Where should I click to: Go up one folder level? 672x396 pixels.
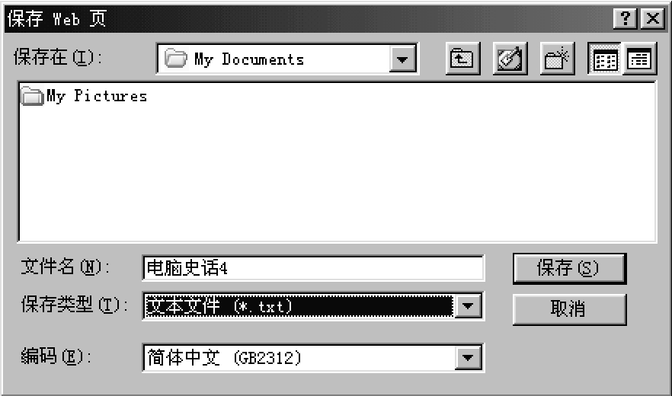point(463,59)
